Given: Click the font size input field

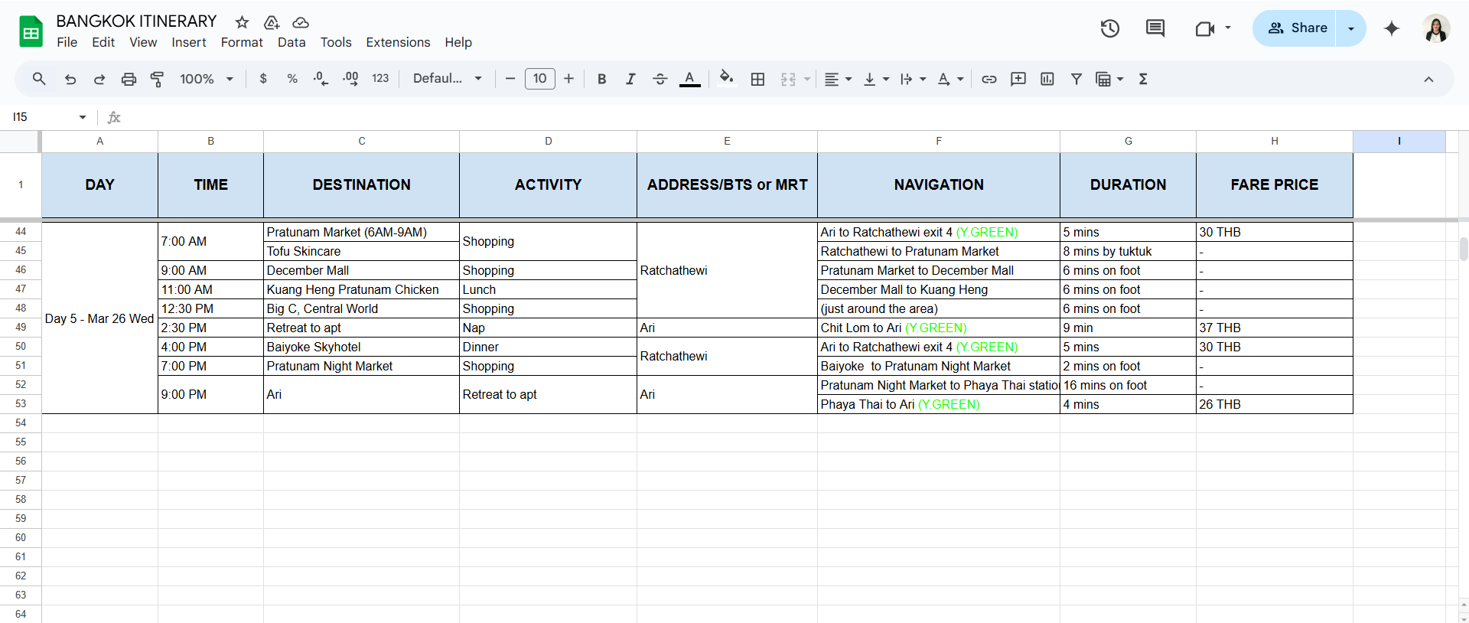Looking at the screenshot, I should tap(539, 79).
